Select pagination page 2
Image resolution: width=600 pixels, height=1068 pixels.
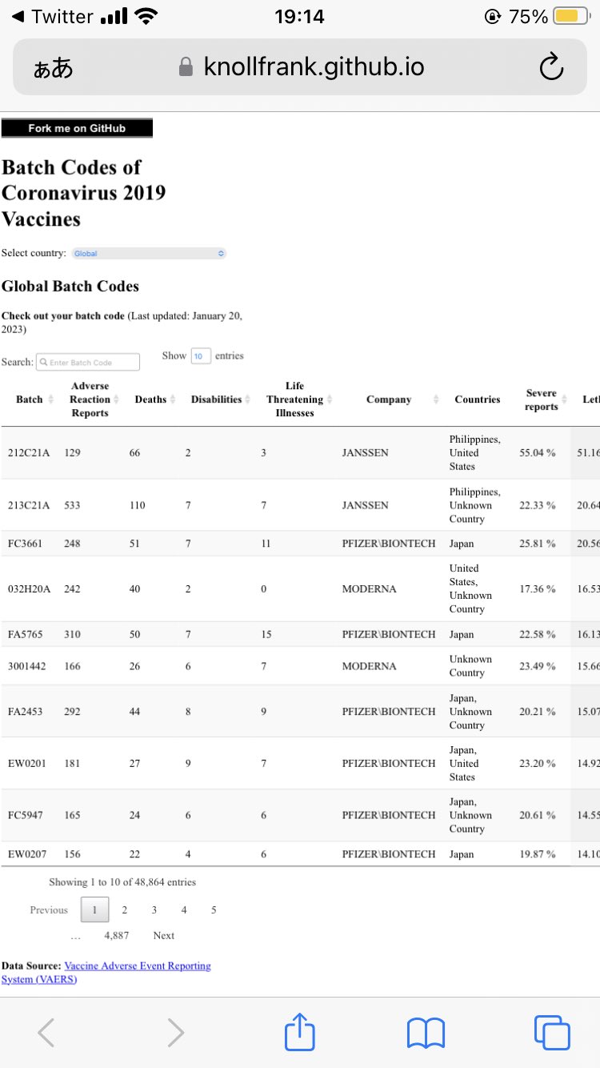[x=124, y=909]
